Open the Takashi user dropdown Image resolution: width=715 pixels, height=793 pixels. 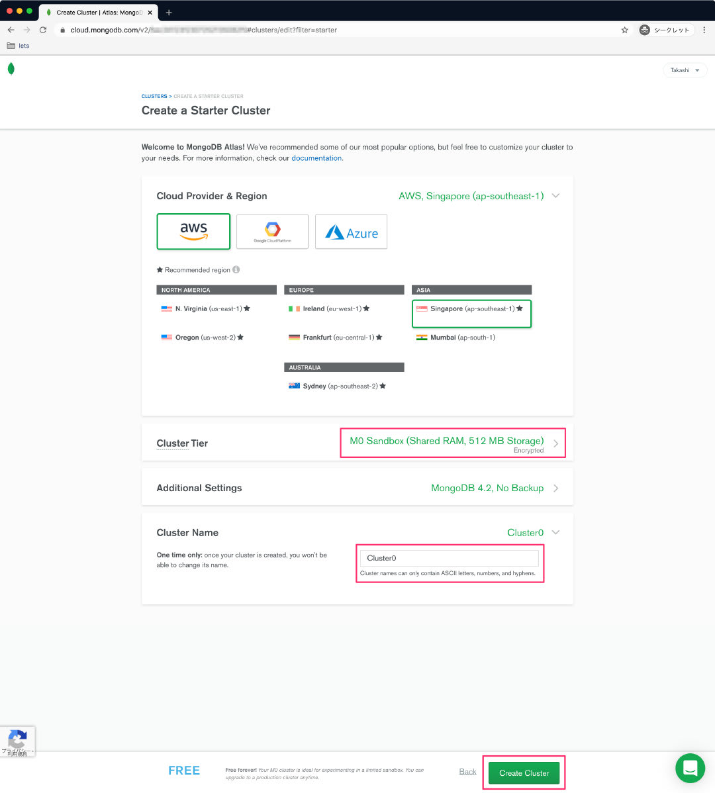point(685,70)
